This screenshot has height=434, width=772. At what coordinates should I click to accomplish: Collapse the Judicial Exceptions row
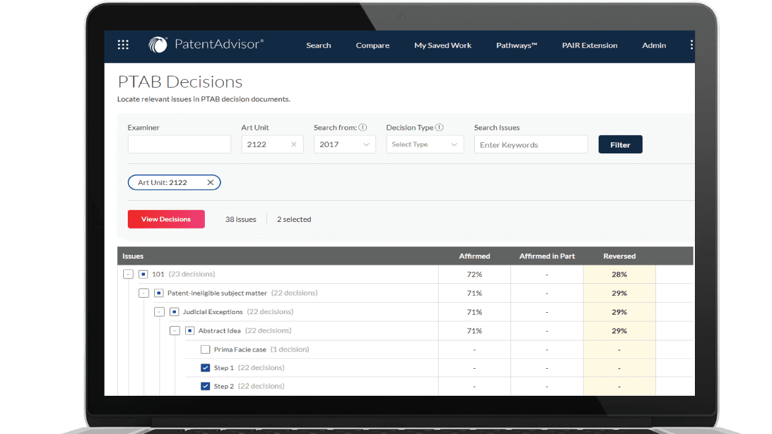click(159, 312)
